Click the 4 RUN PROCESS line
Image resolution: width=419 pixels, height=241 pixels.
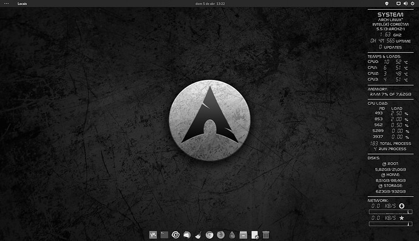click(390, 149)
